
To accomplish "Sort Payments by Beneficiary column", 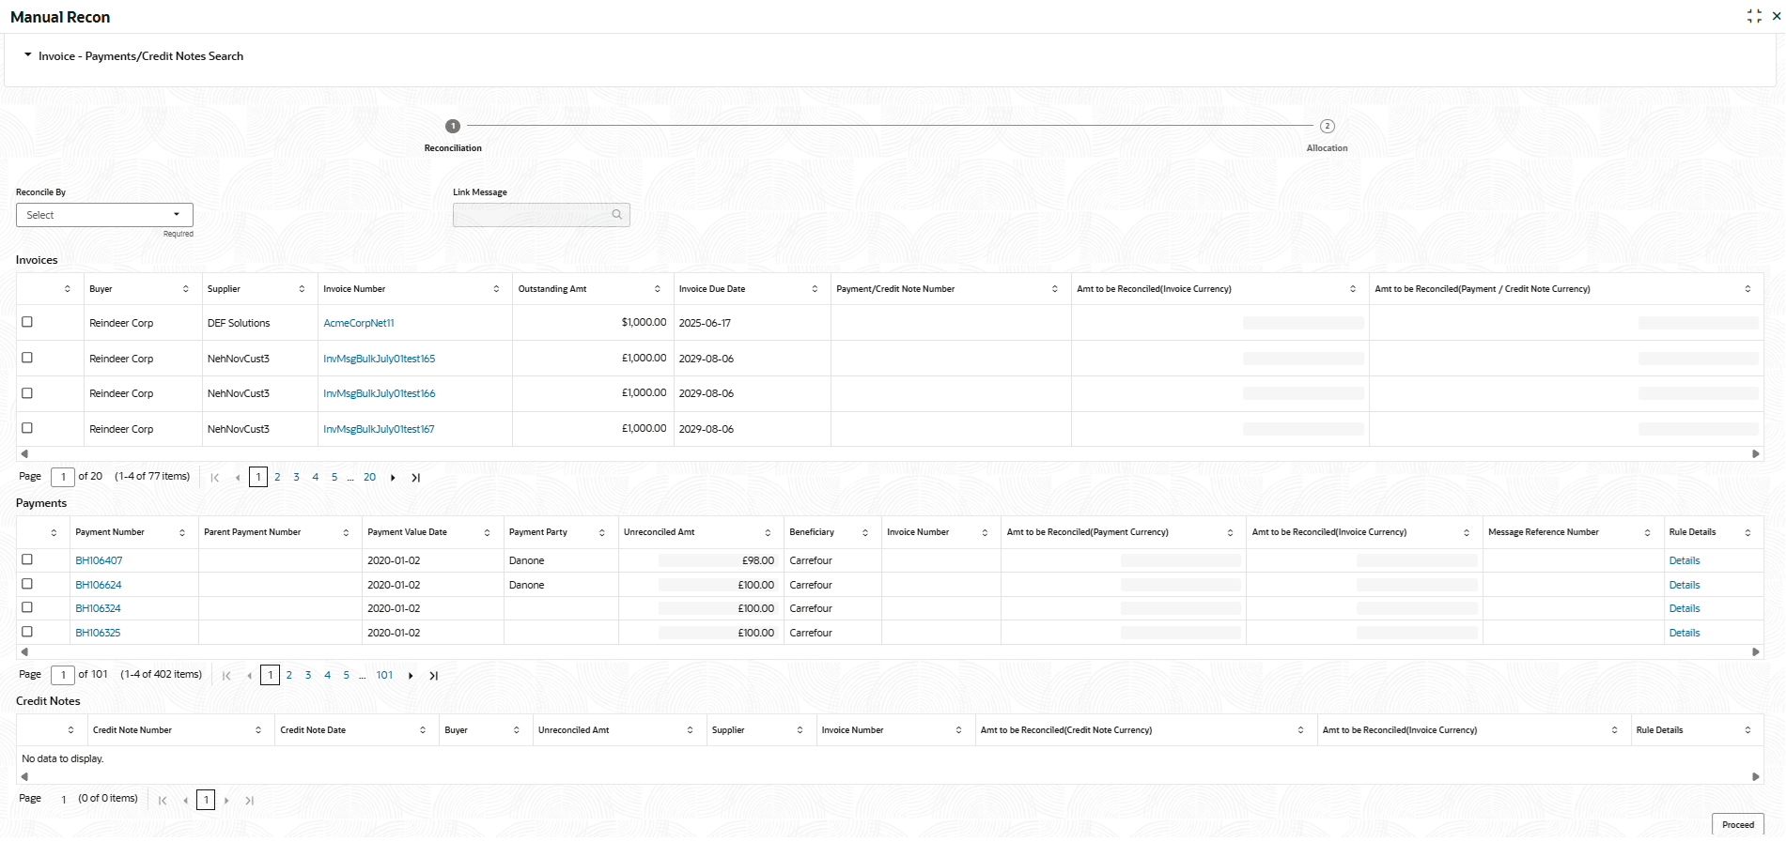I will (865, 533).
